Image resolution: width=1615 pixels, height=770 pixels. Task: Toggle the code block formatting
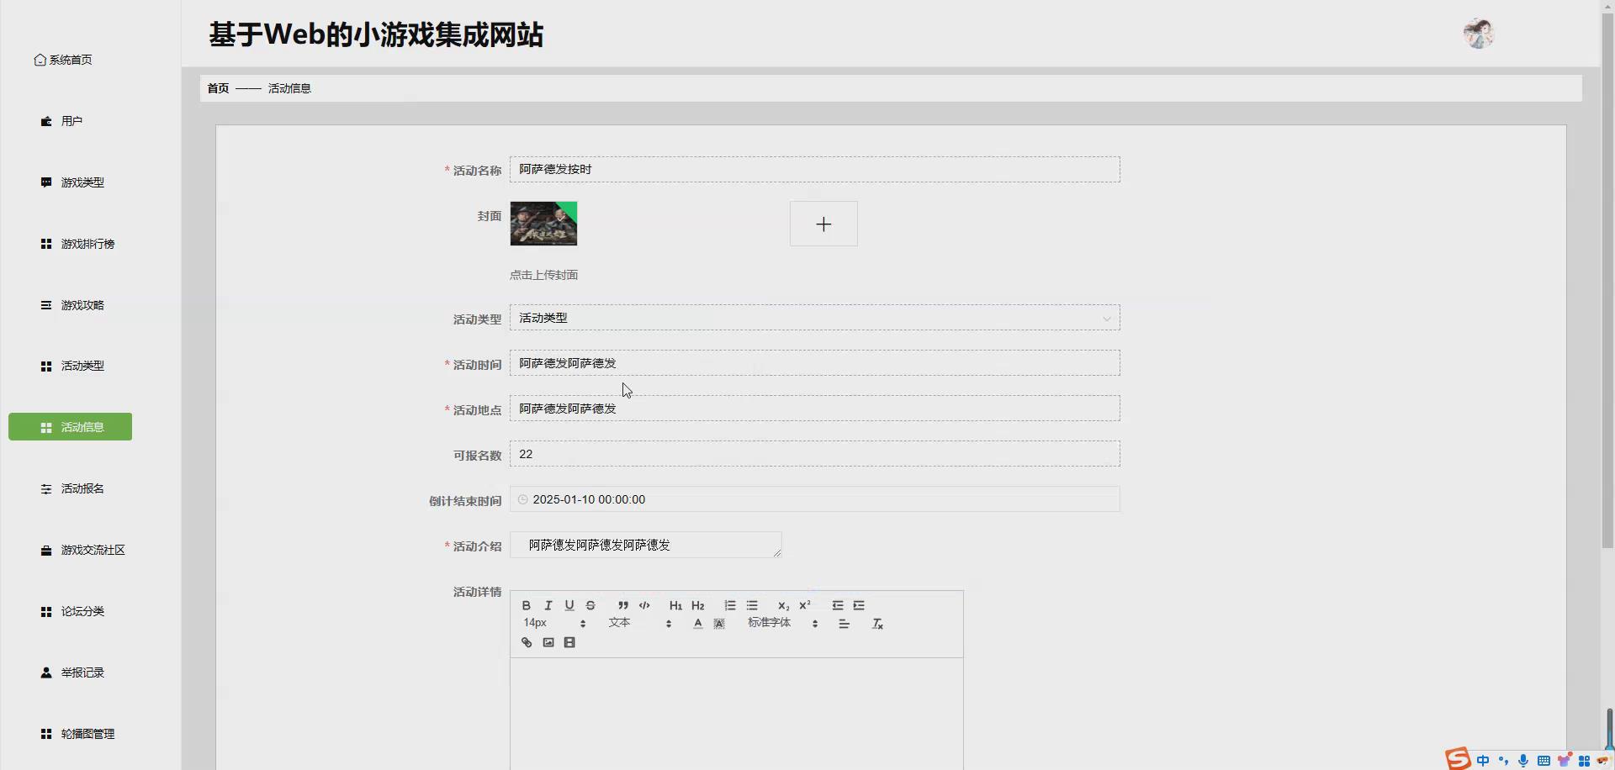(644, 605)
